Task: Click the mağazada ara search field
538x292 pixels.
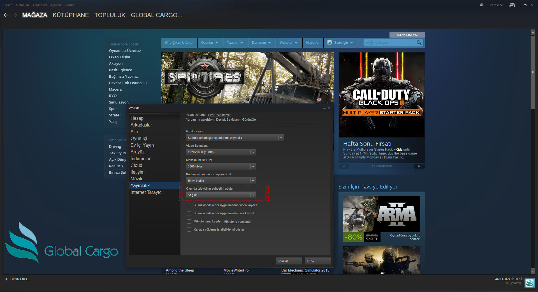Action: click(x=390, y=43)
